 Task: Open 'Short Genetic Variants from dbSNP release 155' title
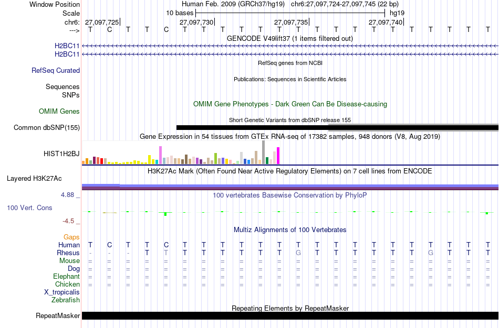pyautogui.click(x=290, y=120)
